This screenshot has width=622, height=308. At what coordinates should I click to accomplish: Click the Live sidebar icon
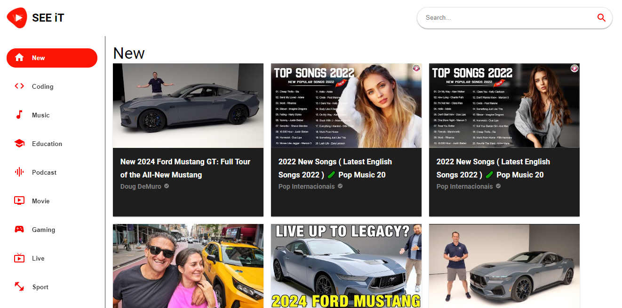point(19,258)
